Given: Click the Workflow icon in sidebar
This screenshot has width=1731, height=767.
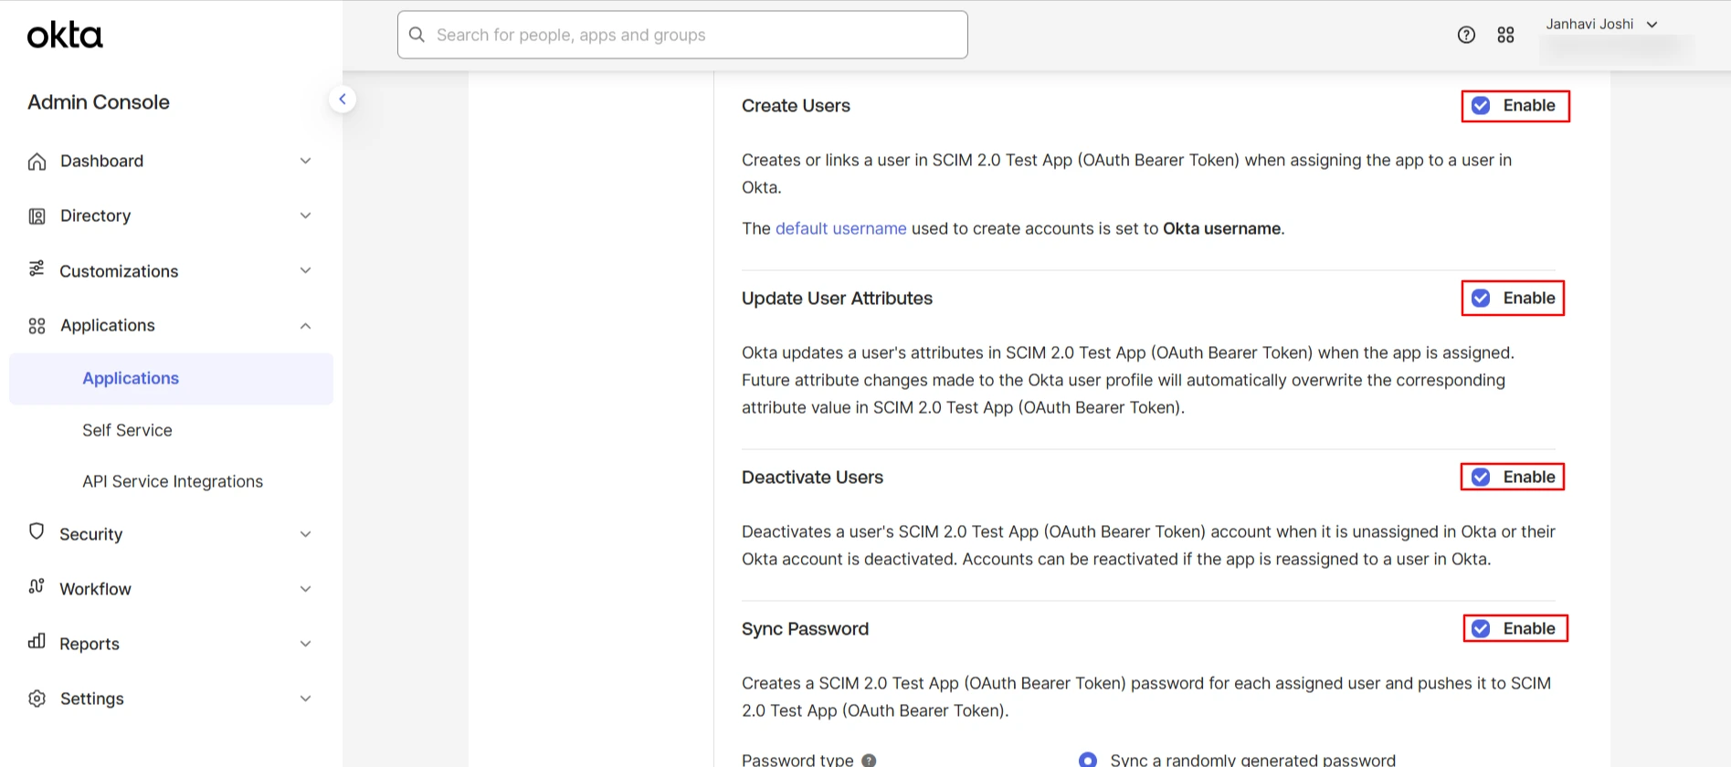Looking at the screenshot, I should click(37, 587).
